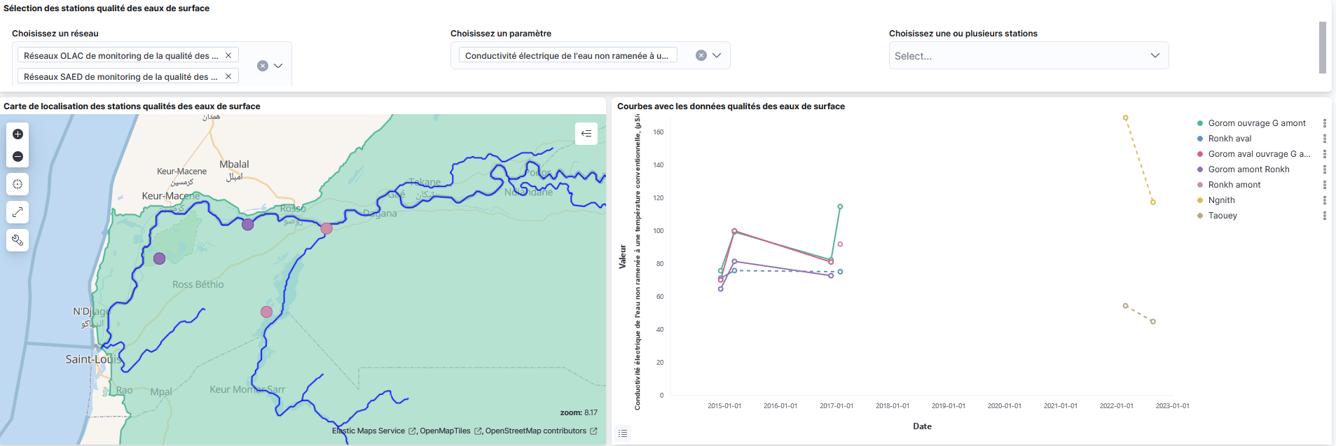Toggle the Ronkh aval series in legend

pos(1230,139)
